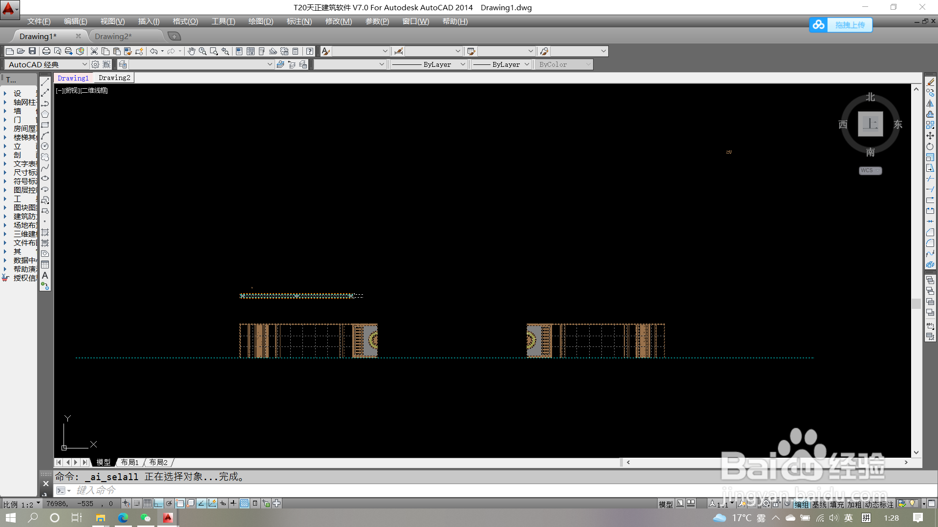The image size is (938, 527).
Task: Click the 拖拽上传 upload button
Action: coord(850,25)
